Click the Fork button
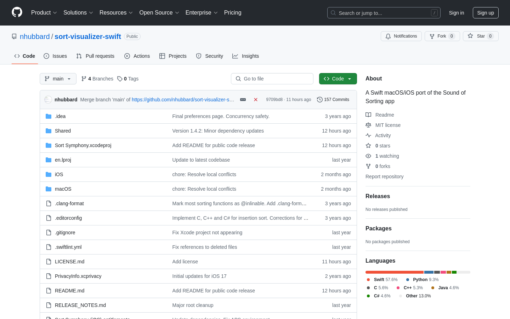The image size is (510, 319). (442, 36)
